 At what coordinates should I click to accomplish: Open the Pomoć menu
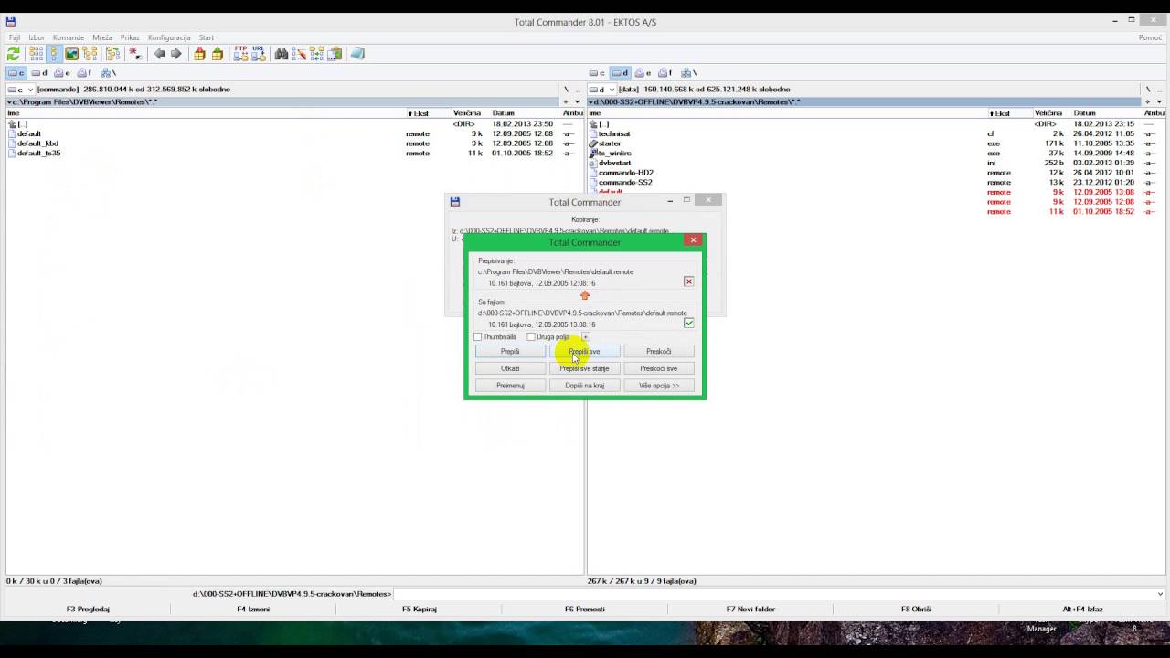pyautogui.click(x=1150, y=37)
